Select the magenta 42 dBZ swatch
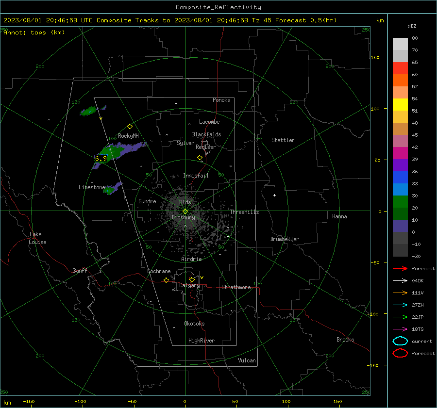437x408 pixels. click(x=400, y=153)
